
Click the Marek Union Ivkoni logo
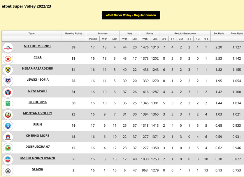[8, 159]
